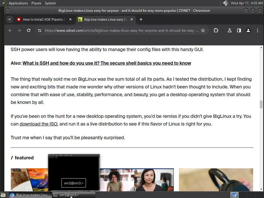
Task: Bookmark this page with the star icon
Action: pyautogui.click(x=203, y=30)
